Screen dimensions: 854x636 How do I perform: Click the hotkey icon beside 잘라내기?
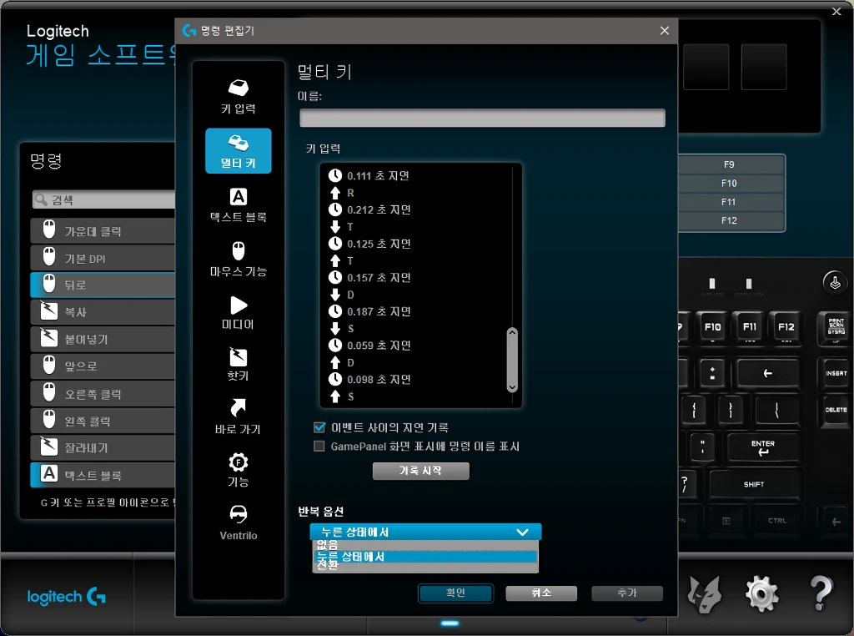point(49,447)
